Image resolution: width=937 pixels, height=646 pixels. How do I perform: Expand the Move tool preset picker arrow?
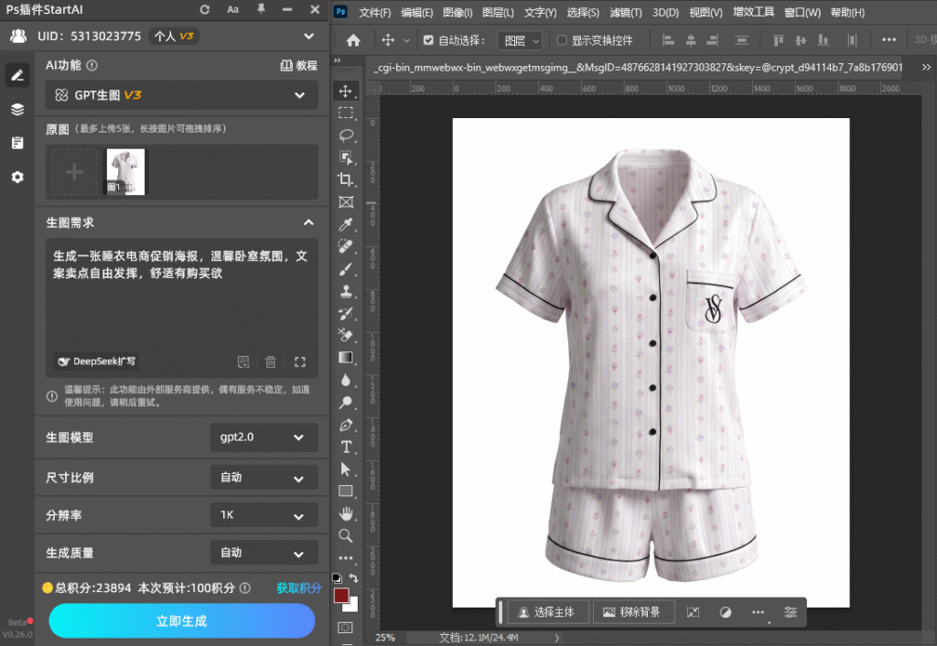pyautogui.click(x=407, y=40)
